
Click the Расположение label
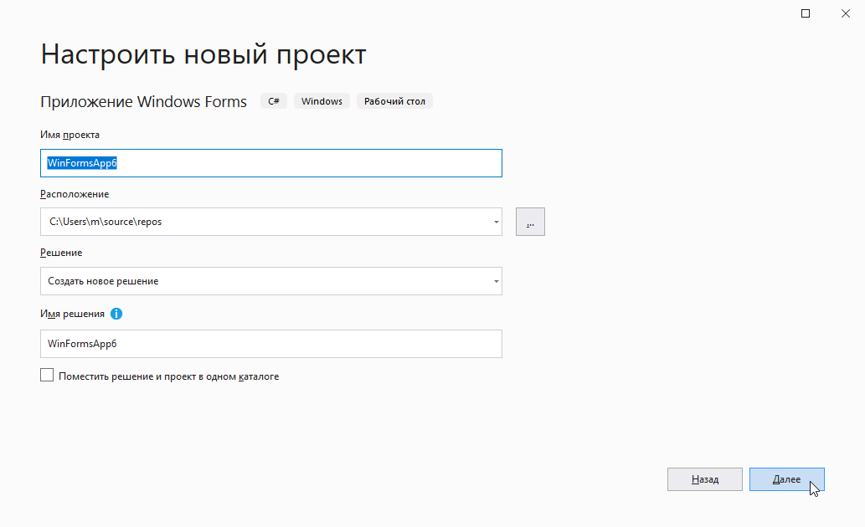click(x=75, y=194)
